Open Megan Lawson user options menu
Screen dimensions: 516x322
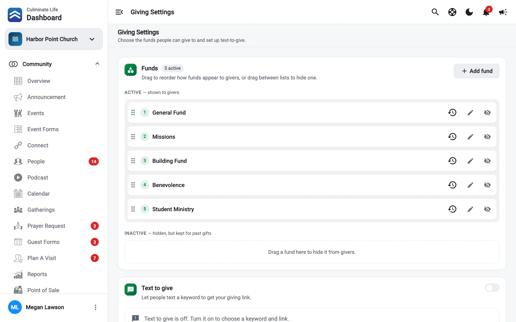tap(95, 307)
